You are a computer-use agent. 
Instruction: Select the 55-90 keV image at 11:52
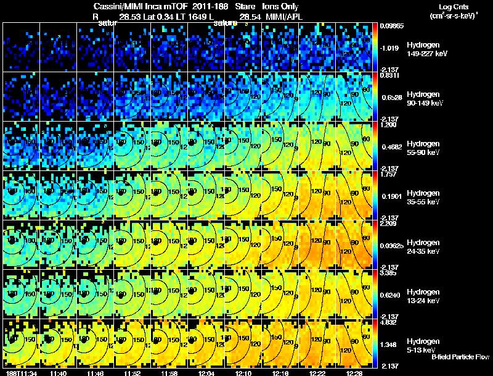click(x=132, y=146)
